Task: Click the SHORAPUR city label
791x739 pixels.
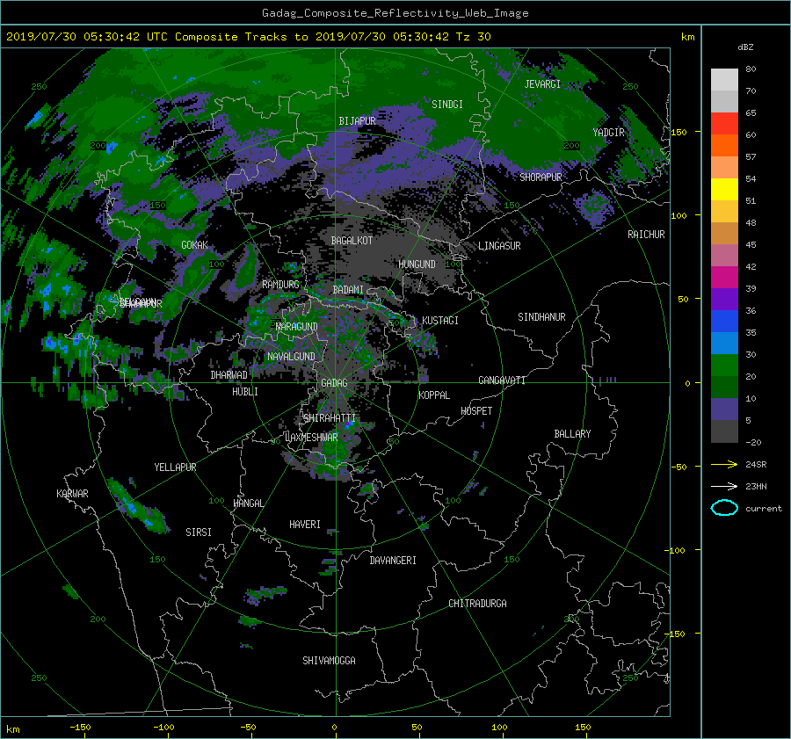Action: click(541, 177)
